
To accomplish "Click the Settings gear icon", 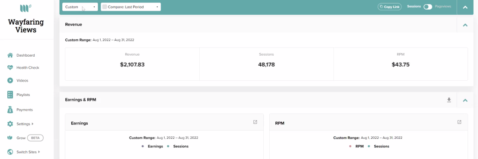I will [10, 124].
